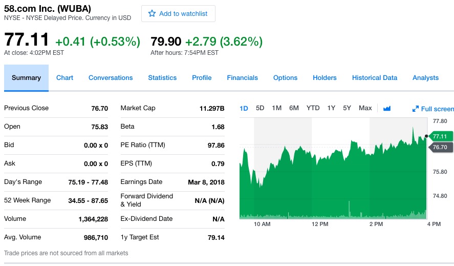Click the star icon beside Add to watchlist
The image size is (454, 266).
click(152, 13)
